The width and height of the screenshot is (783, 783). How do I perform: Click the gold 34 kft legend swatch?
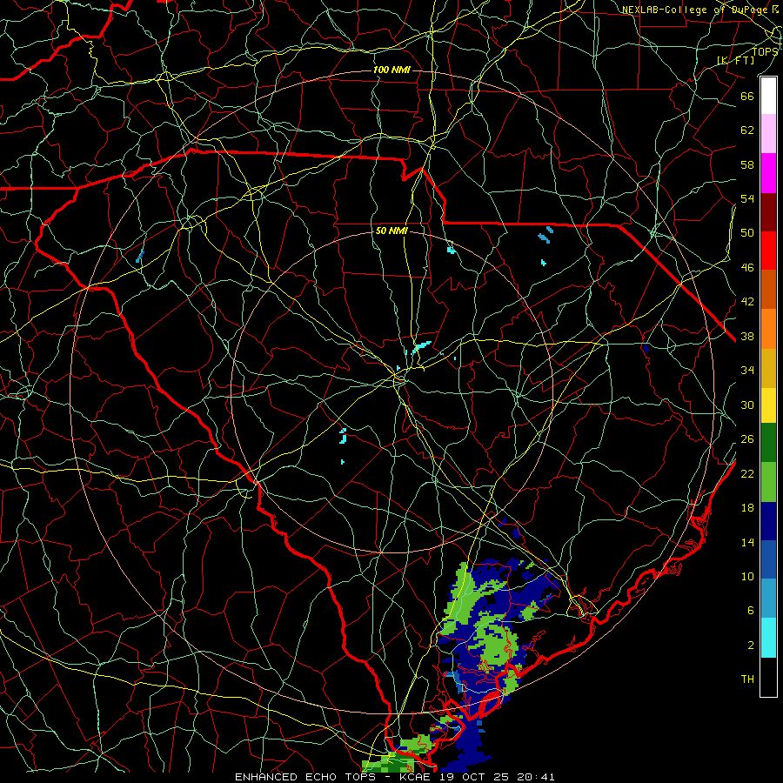coord(768,368)
